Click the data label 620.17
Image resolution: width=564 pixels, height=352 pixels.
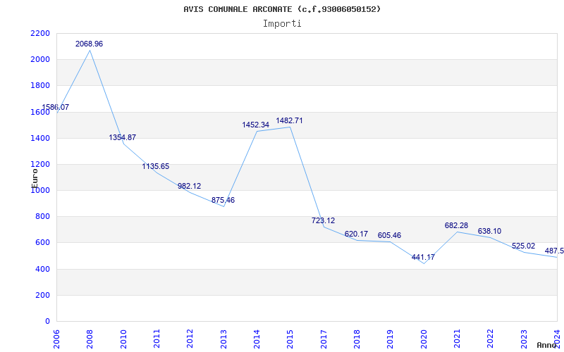(356, 234)
